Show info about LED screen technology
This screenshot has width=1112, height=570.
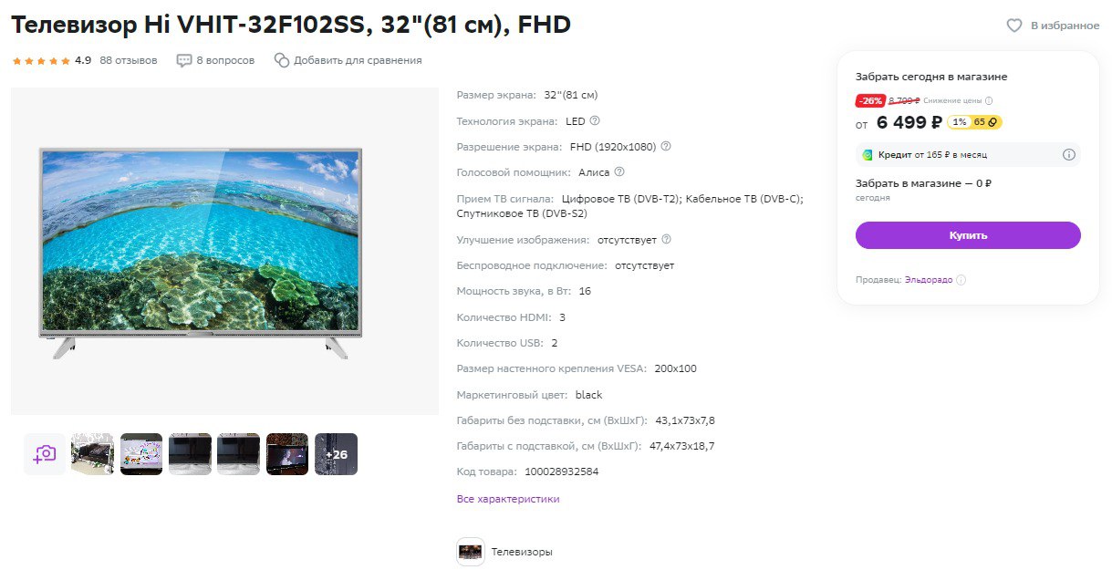click(x=595, y=120)
